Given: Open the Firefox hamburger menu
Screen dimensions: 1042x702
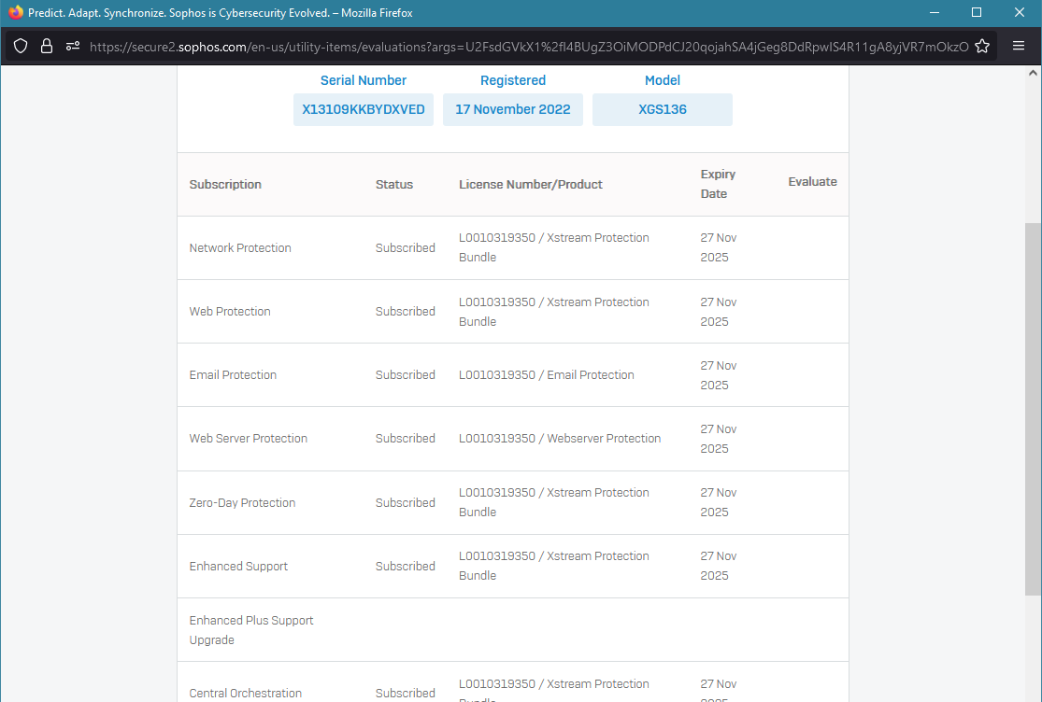Looking at the screenshot, I should (1018, 47).
